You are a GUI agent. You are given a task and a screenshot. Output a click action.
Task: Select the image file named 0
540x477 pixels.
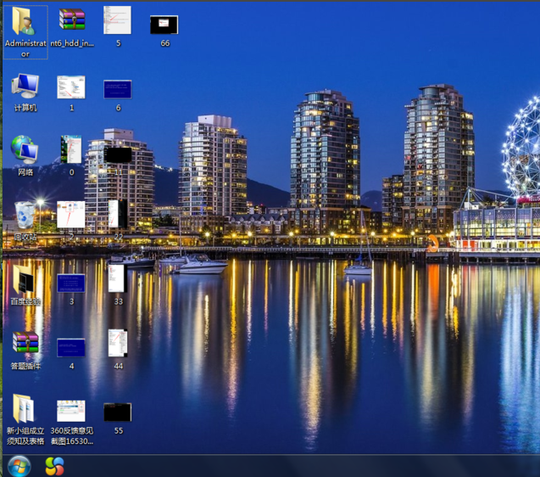71,150
